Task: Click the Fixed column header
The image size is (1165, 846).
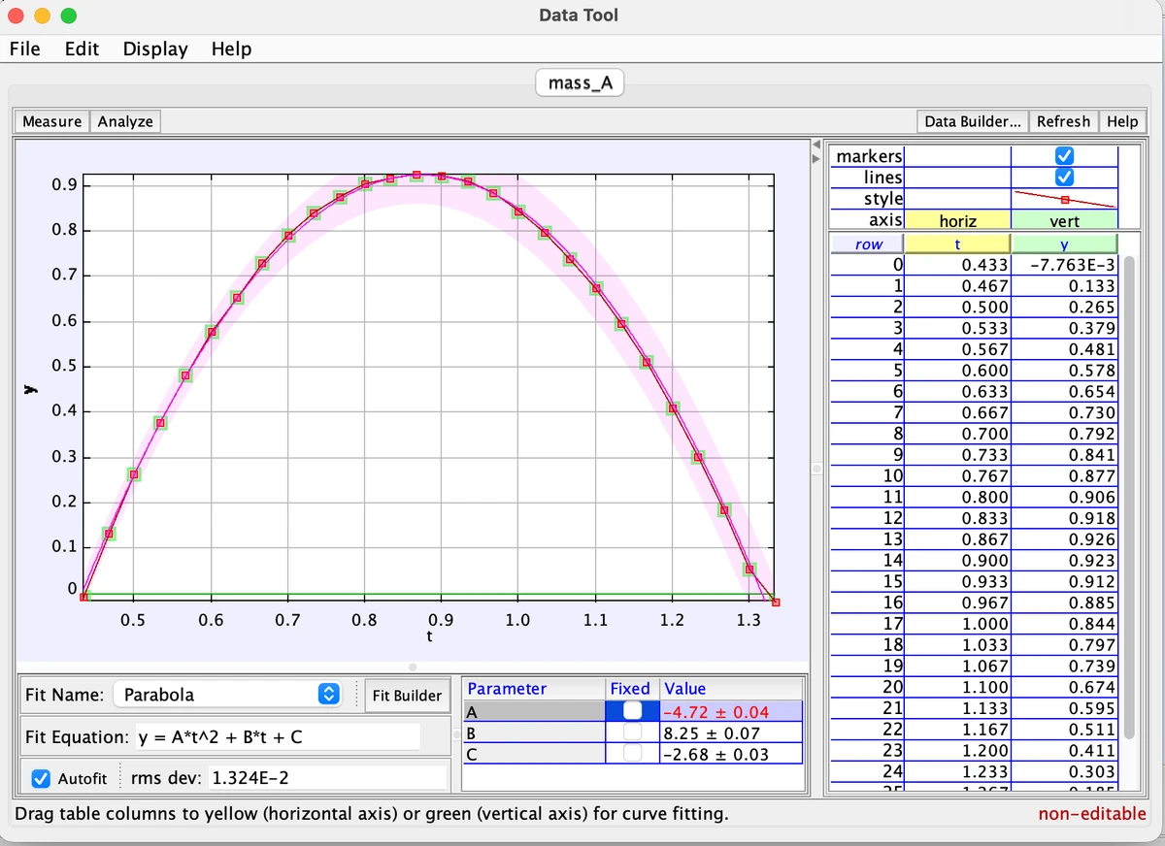Action: 632,688
